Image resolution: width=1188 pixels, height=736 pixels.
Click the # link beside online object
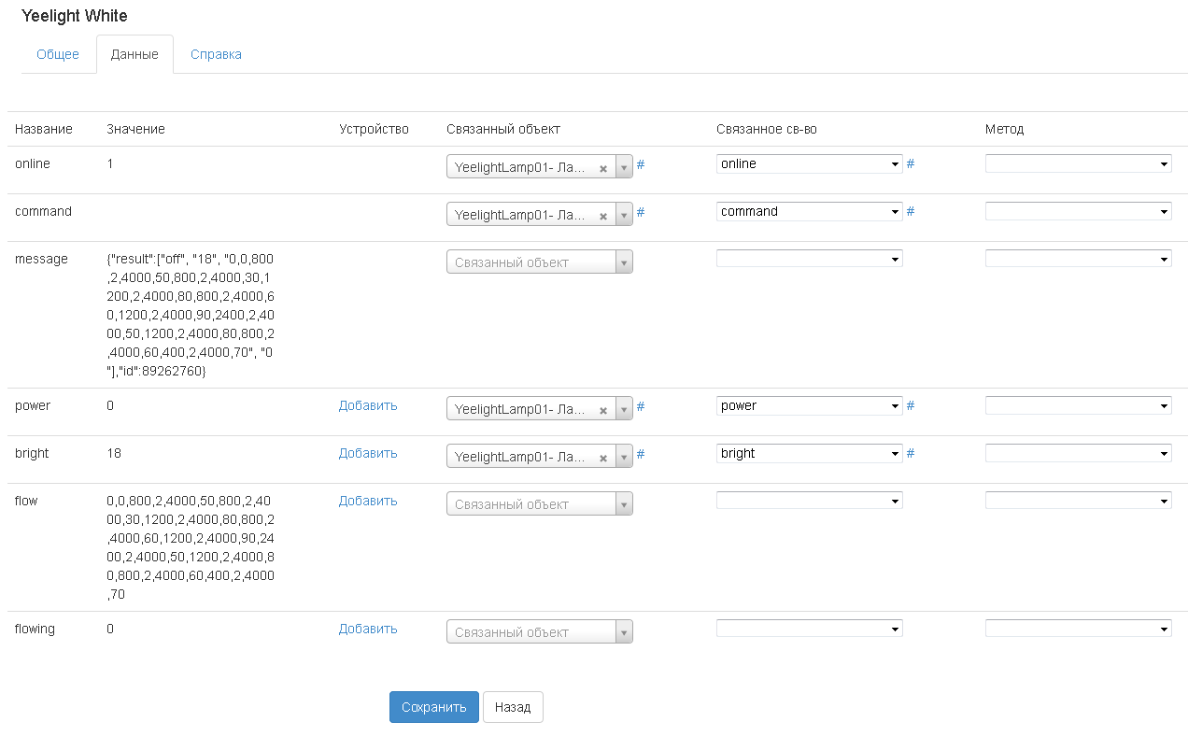[x=641, y=164]
